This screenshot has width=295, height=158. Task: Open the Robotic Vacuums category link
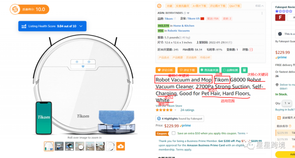(179, 31)
